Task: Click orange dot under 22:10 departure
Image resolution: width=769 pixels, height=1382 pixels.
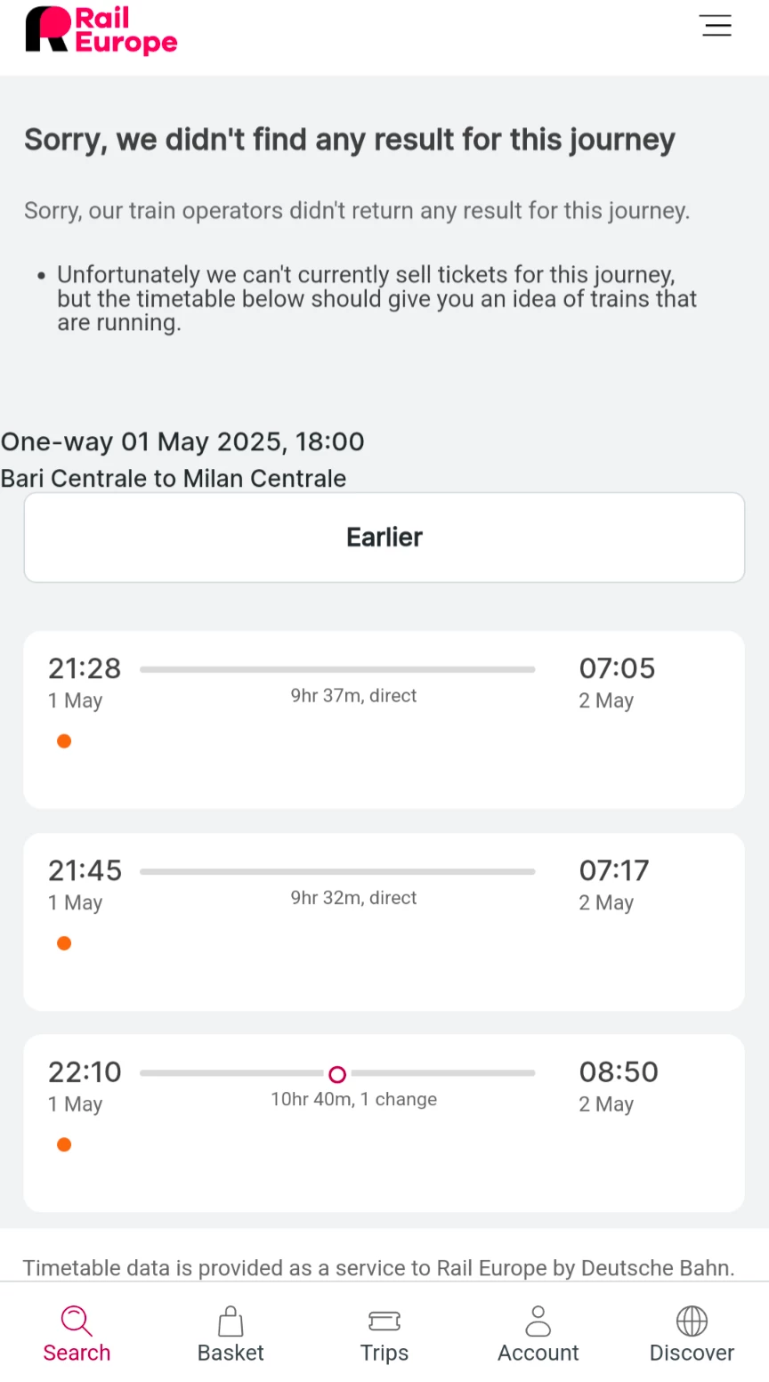Action: [64, 1144]
